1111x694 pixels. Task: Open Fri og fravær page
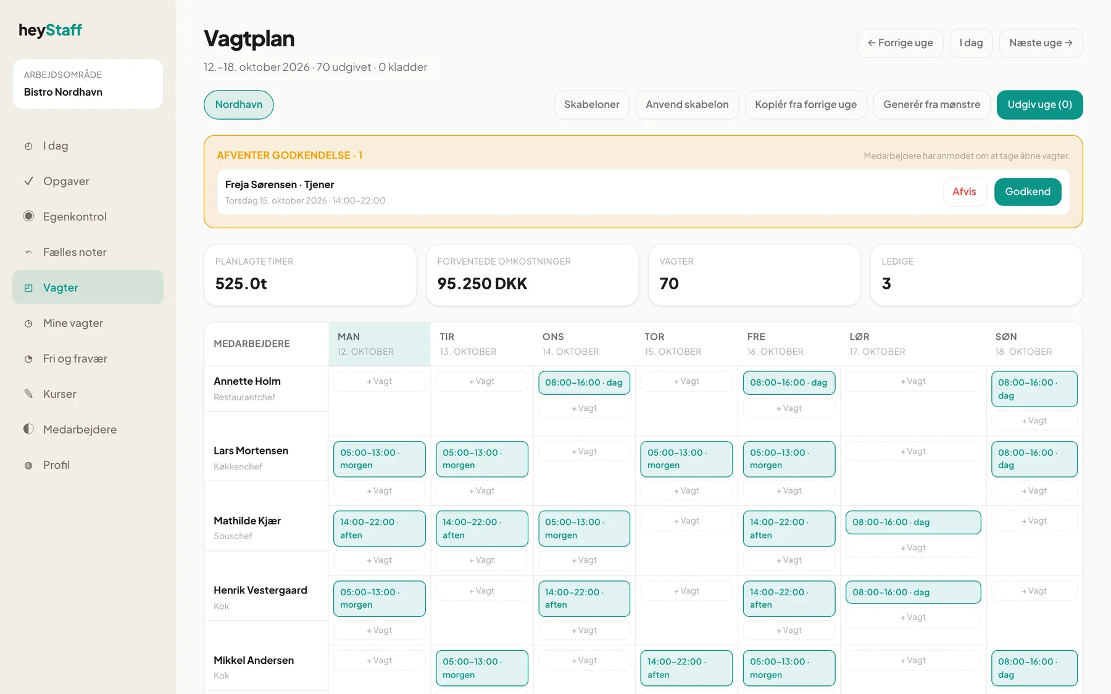pos(88,358)
